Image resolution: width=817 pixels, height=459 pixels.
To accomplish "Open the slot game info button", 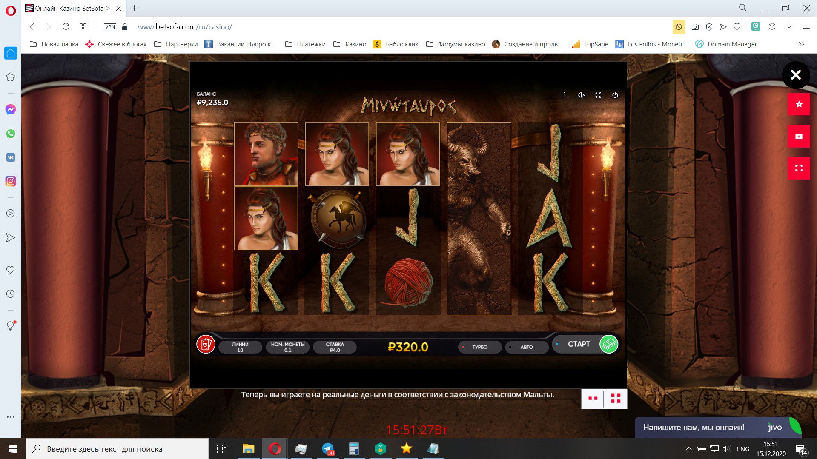I will (565, 95).
